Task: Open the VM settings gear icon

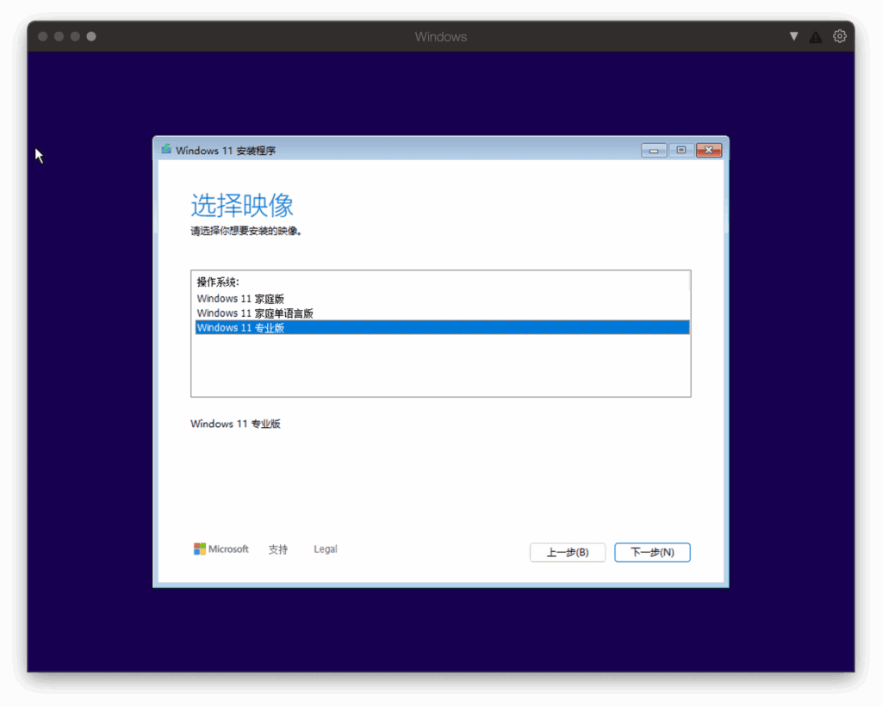Action: pos(839,36)
